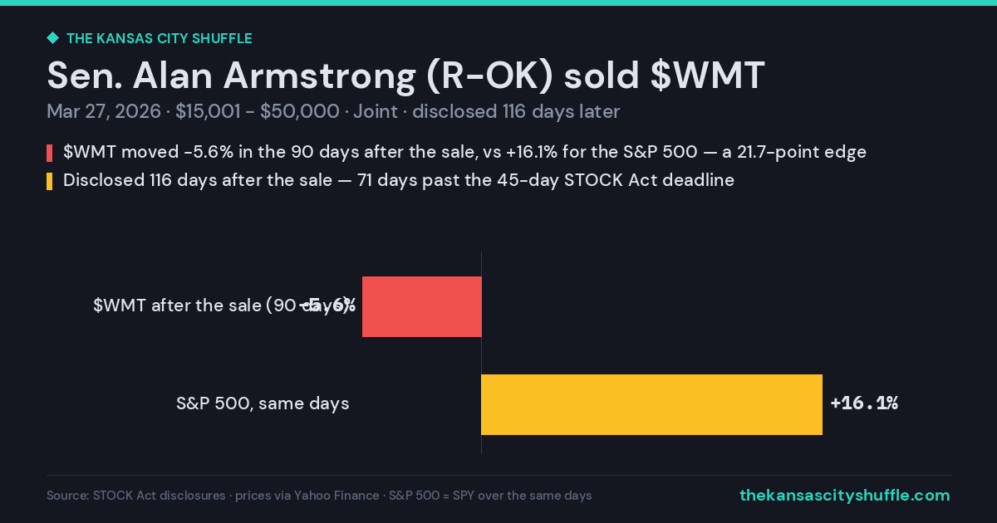The image size is (997, 523).
Task: Click the +16.1% value label
Action: coord(864,404)
